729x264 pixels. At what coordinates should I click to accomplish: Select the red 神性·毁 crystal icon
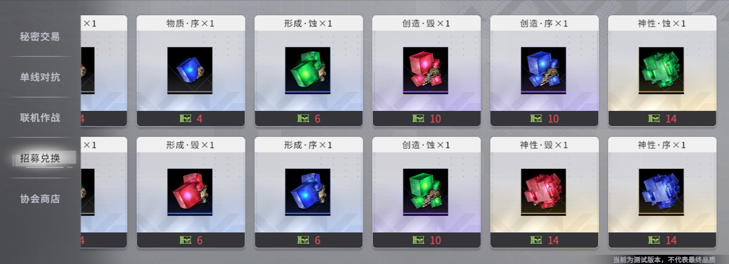[x=544, y=192]
